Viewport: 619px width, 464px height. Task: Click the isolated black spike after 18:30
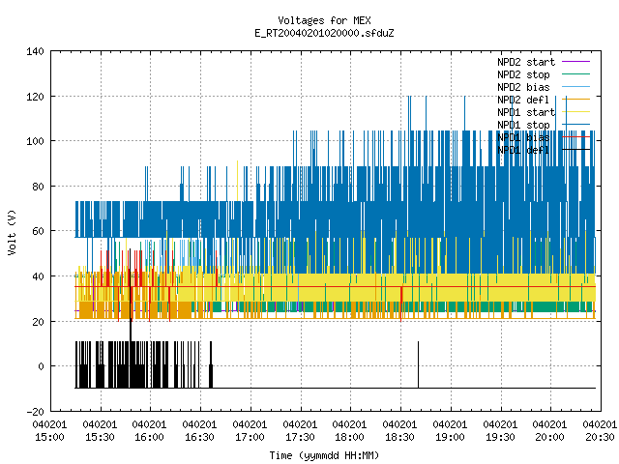point(419,364)
